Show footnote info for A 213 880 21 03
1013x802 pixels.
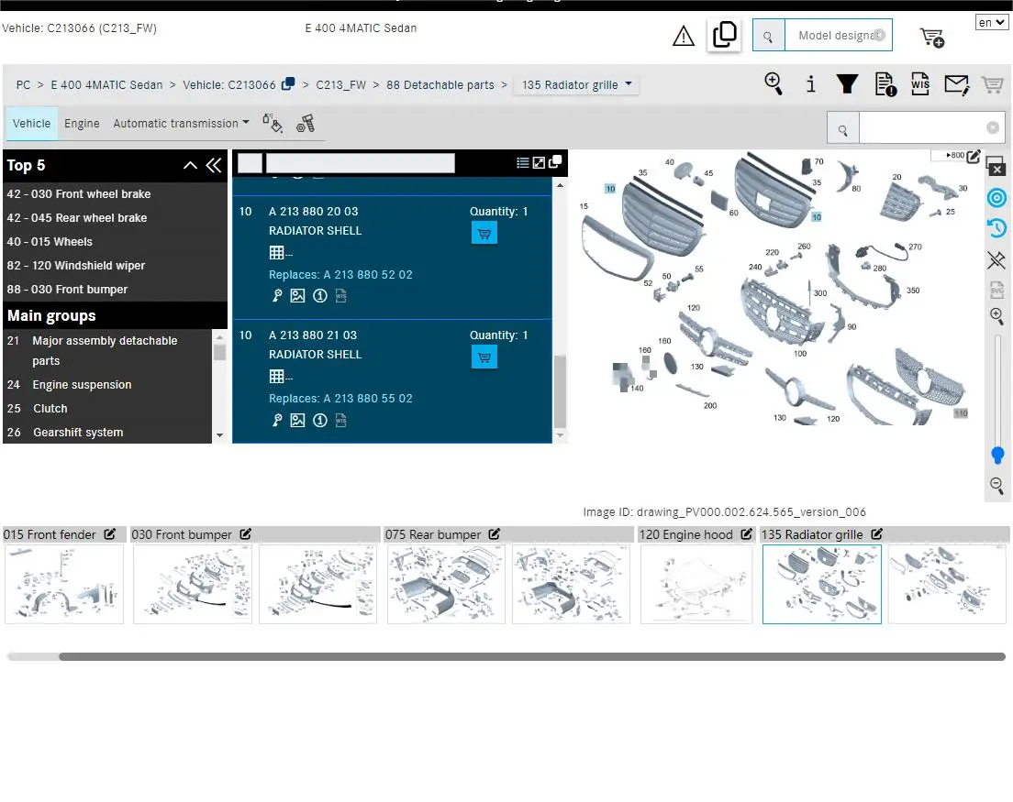pos(320,420)
